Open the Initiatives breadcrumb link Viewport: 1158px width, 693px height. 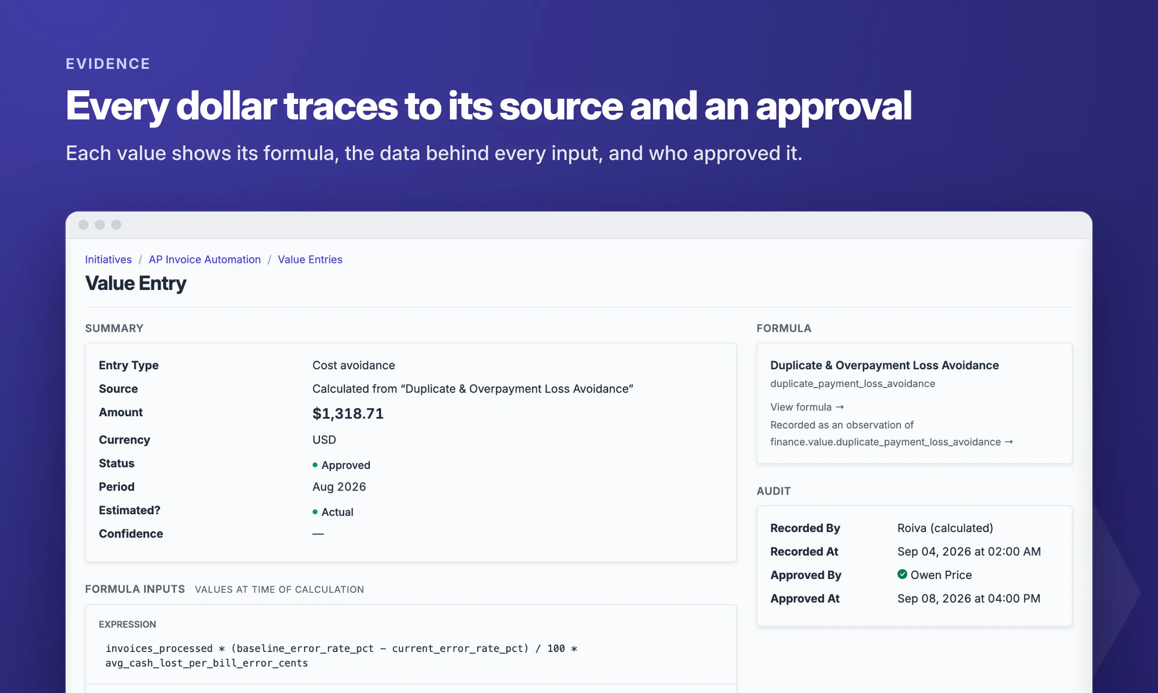click(109, 259)
